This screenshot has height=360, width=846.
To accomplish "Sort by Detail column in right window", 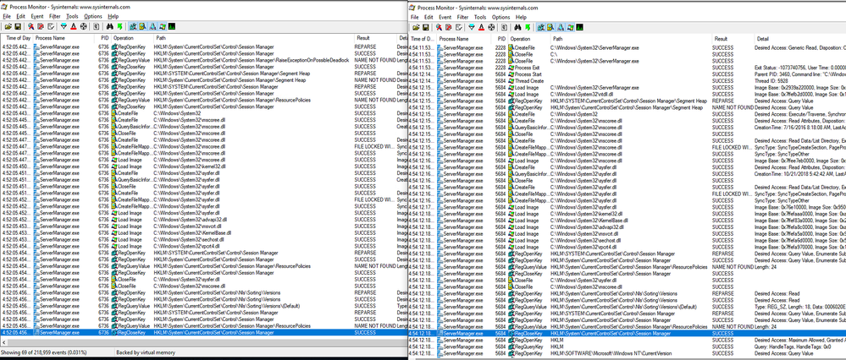I will pos(799,39).
